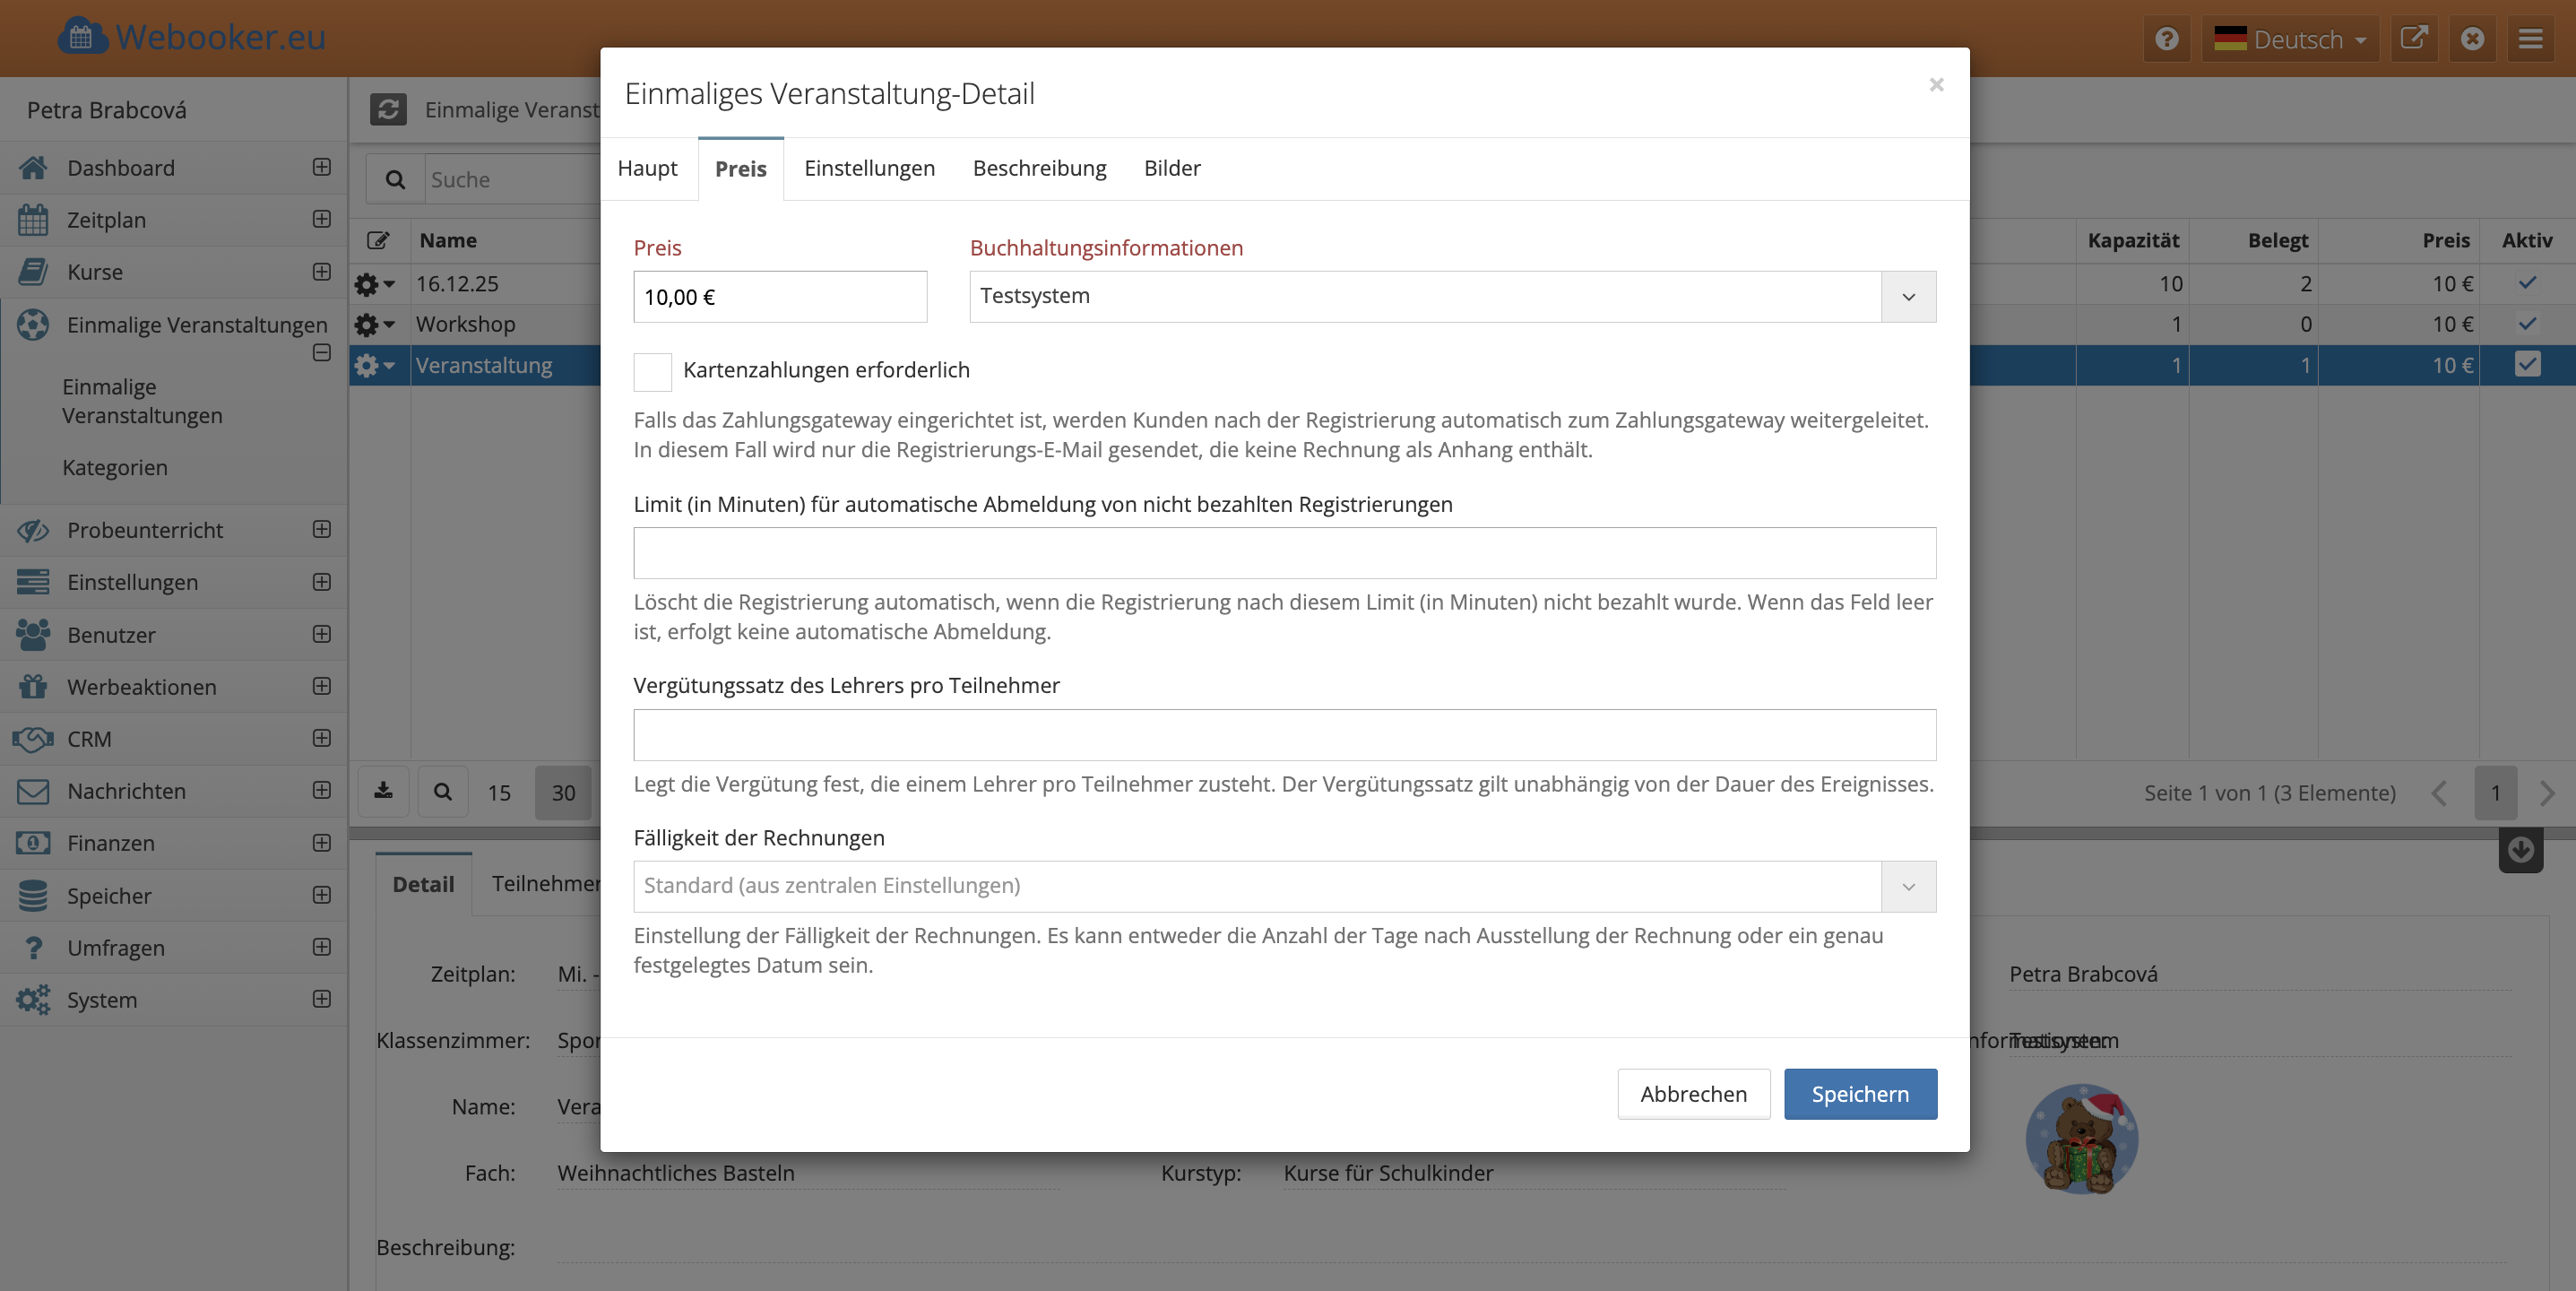The width and height of the screenshot is (2576, 1291).
Task: Click the open-in-new-window icon in header
Action: [x=2414, y=39]
